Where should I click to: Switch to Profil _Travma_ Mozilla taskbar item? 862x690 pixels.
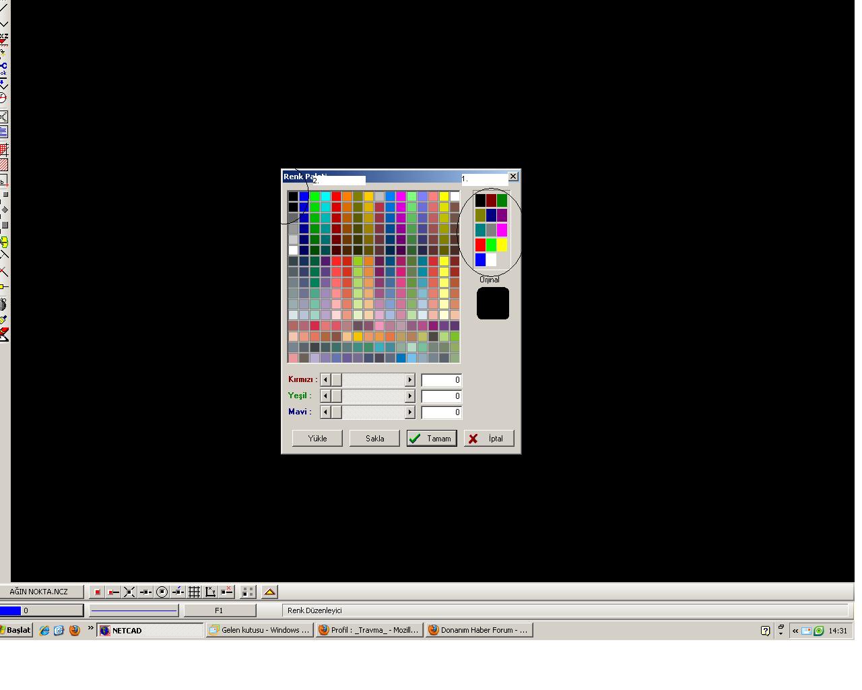point(369,631)
